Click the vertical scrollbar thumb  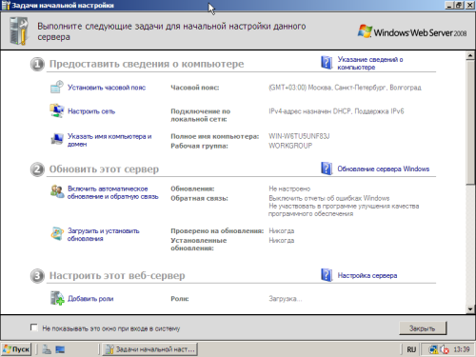[470, 122]
